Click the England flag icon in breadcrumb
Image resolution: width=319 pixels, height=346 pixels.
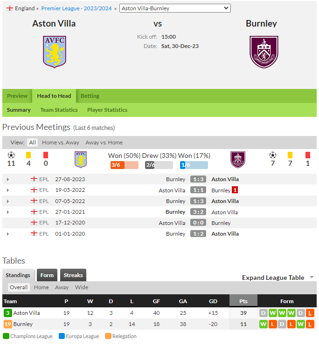[10, 8]
